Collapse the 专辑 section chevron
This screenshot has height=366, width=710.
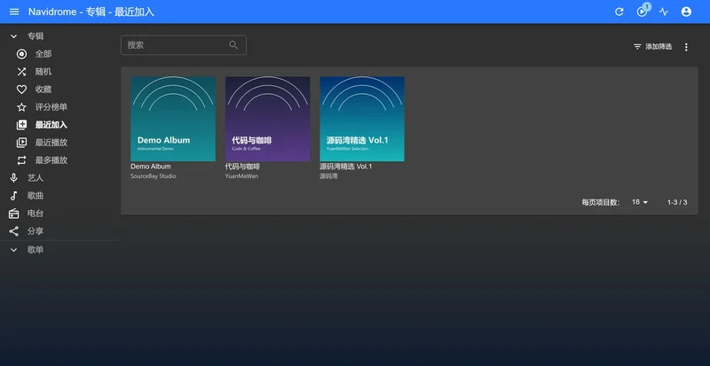[13, 36]
